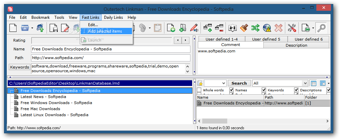Uncheck the Descriptions search checkbox
Viewport: 340px width, 140px height.
click(296, 90)
